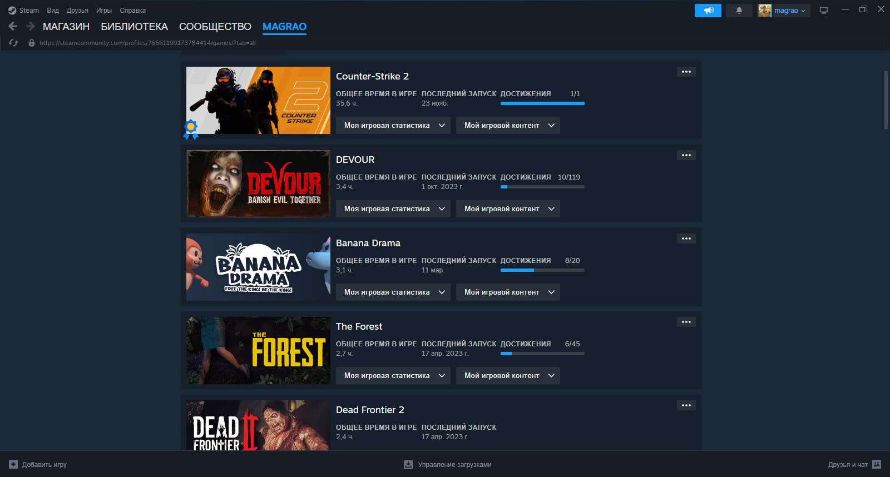Viewport: 890px width, 477px height.
Task: Click the friends chat icon
Action: click(877, 464)
